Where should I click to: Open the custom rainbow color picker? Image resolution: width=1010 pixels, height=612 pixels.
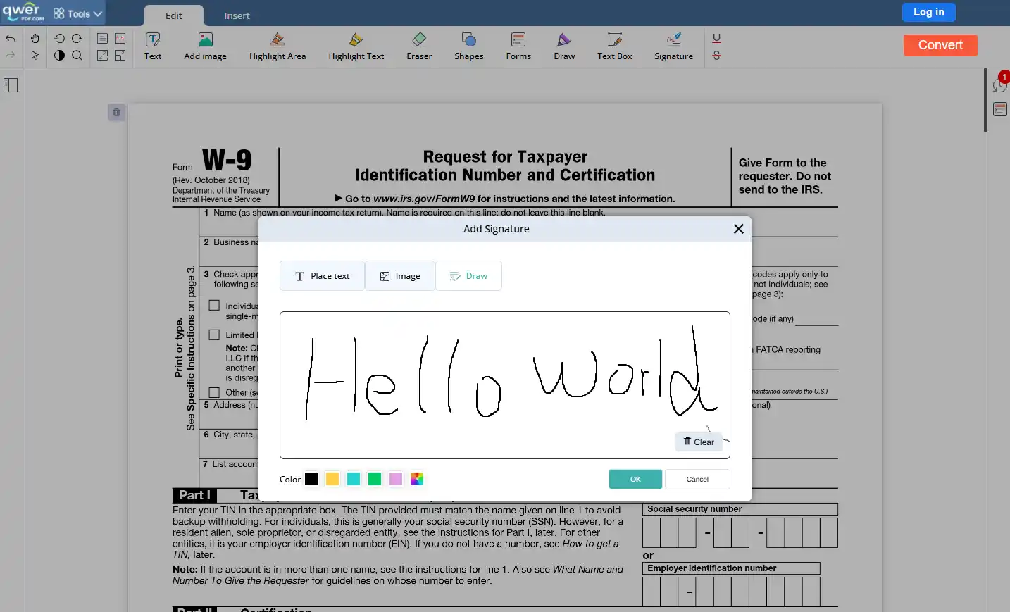coord(417,479)
